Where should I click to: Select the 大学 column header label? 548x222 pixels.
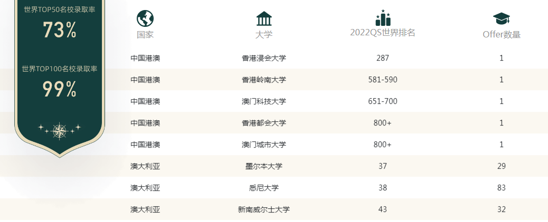pyautogui.click(x=264, y=35)
